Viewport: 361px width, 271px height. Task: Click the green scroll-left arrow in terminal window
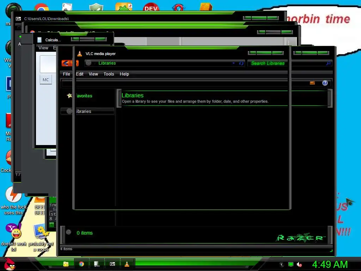click(52, 224)
